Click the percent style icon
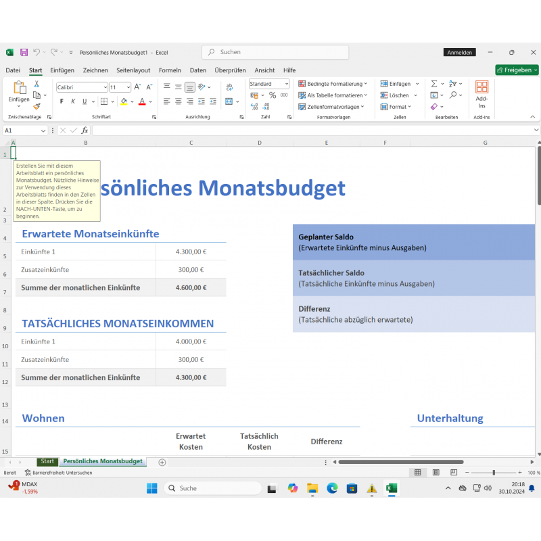 273,95
